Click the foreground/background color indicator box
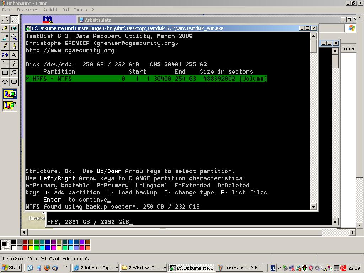The image size is (364, 273). 5,245
